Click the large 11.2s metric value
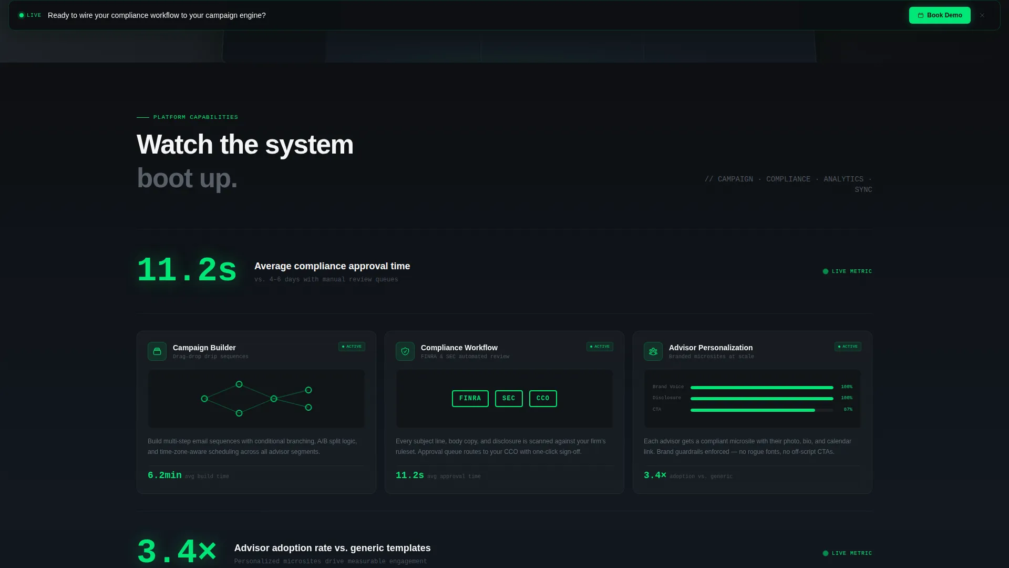Image resolution: width=1009 pixels, height=568 pixels. pyautogui.click(x=187, y=271)
